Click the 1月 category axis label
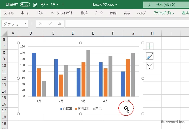This screenshot has width=189, height=129. coord(39,101)
